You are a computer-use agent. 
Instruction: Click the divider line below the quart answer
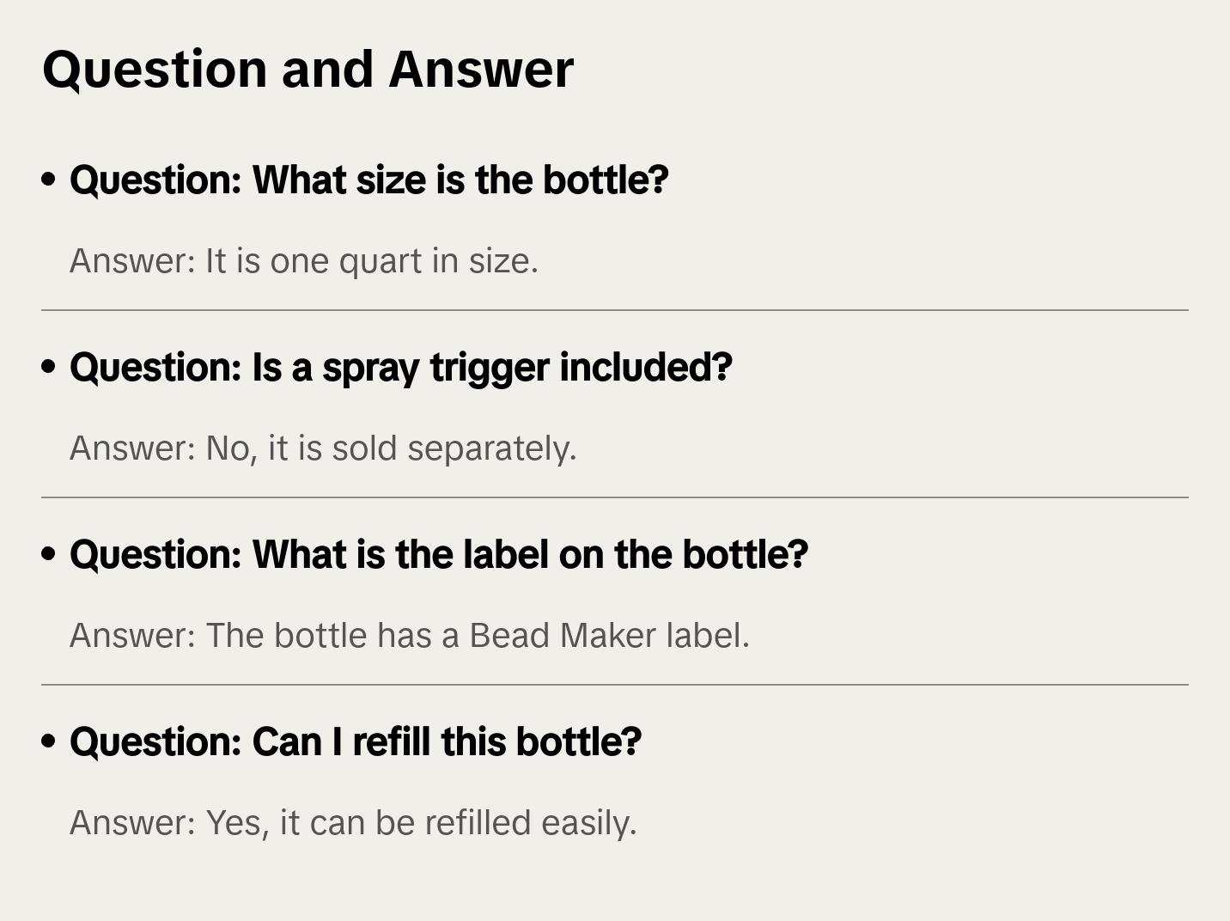(614, 310)
